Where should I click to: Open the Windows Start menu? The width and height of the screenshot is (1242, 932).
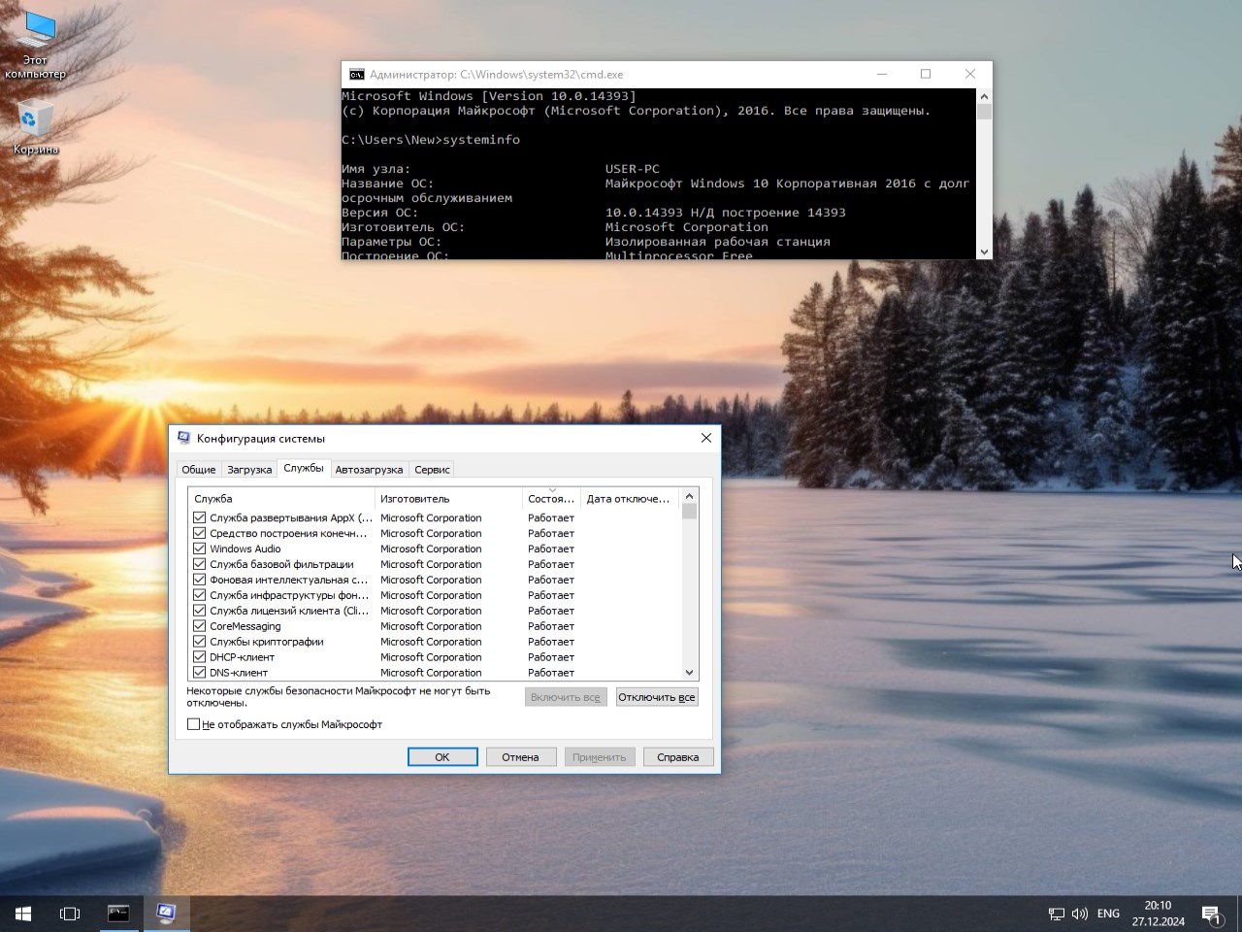click(x=23, y=914)
